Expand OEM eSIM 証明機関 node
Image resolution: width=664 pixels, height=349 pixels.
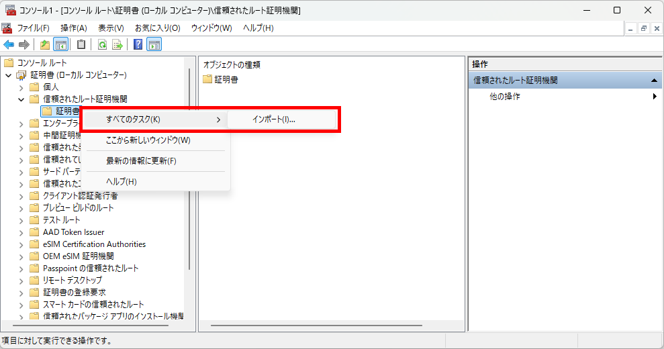click(21, 256)
